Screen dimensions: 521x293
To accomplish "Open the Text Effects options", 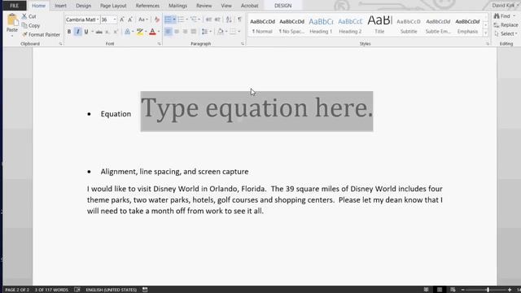I will [127, 32].
